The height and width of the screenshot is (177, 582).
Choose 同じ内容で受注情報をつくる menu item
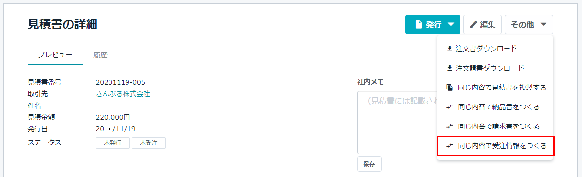click(x=495, y=146)
